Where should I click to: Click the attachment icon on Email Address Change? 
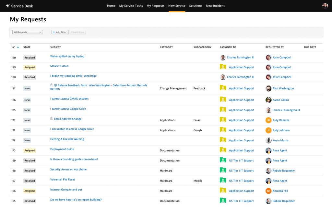pos(52,118)
